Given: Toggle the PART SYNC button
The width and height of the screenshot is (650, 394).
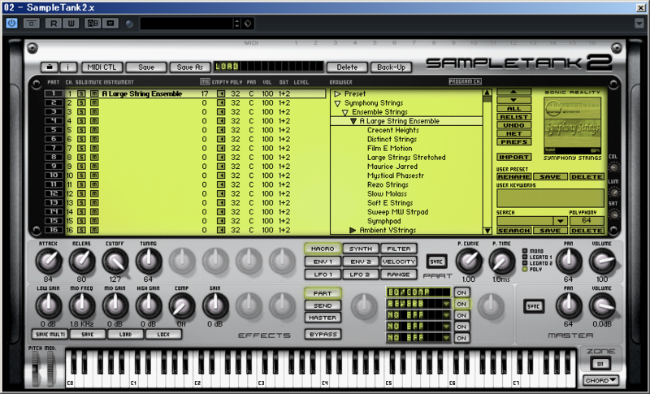Looking at the screenshot, I should click(x=436, y=262).
